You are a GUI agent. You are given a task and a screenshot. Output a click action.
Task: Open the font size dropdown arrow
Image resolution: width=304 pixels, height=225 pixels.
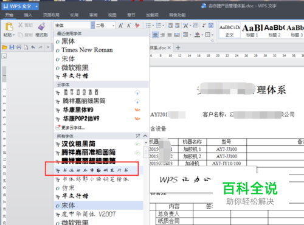point(113,26)
